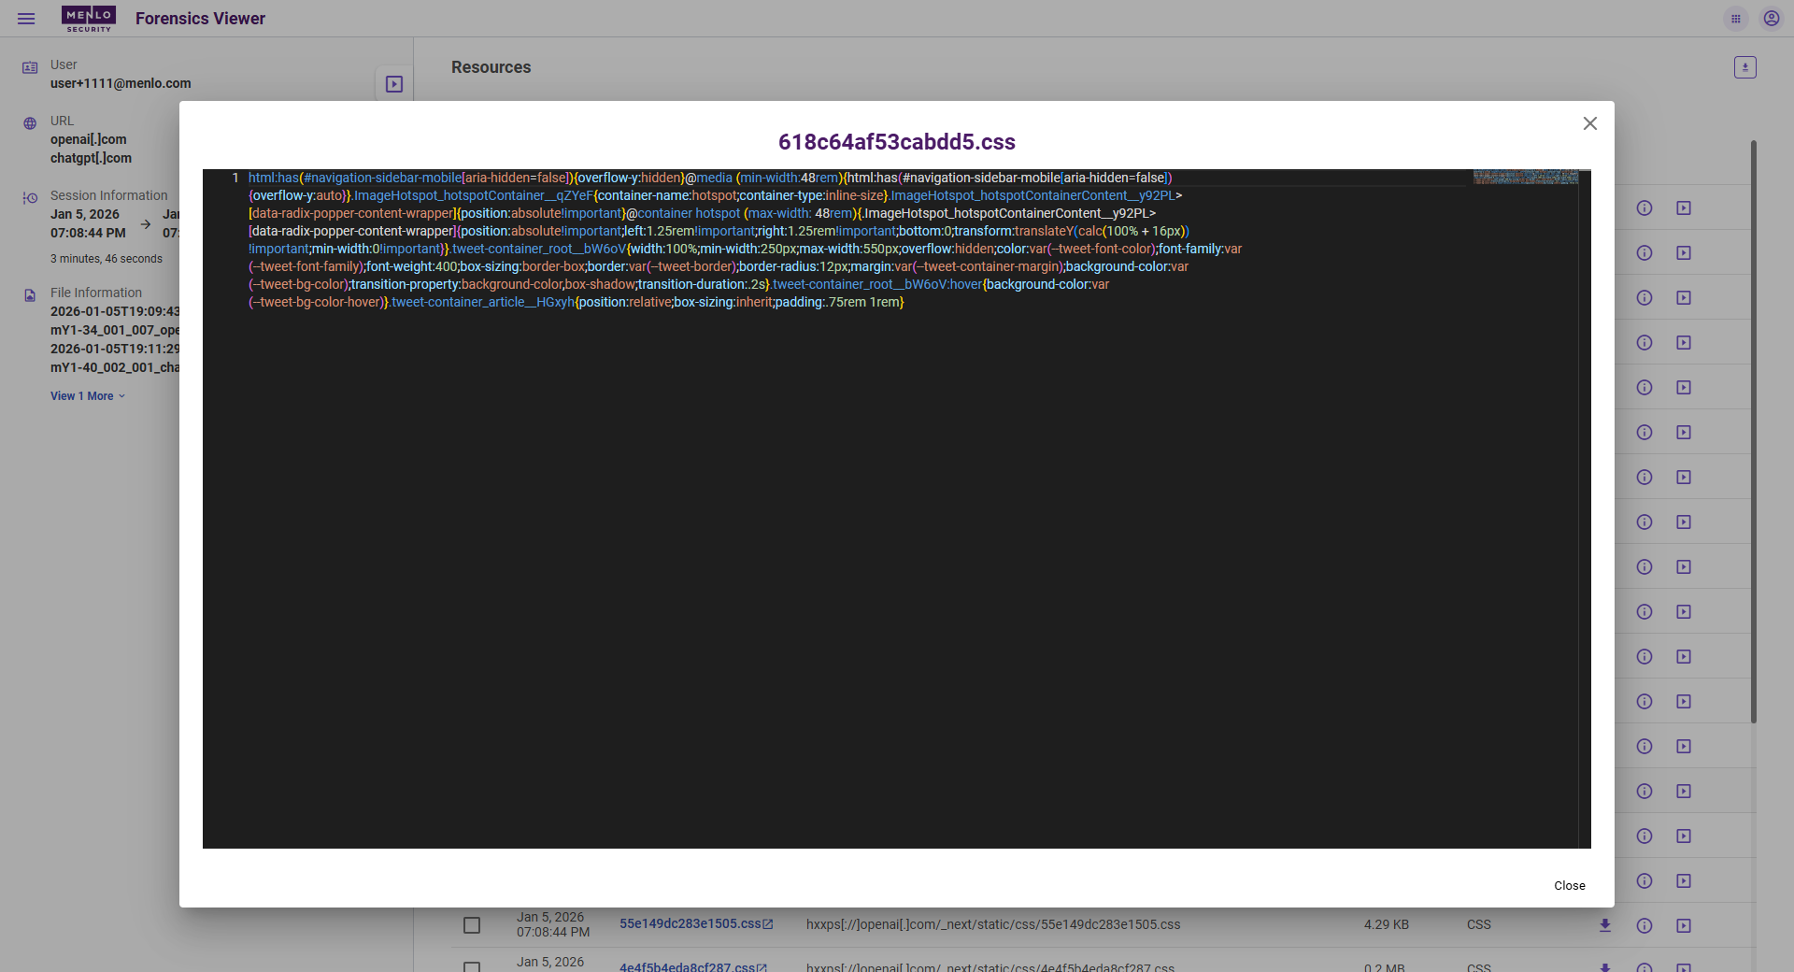The width and height of the screenshot is (1794, 972).
Task: Click the CSS type cell of 55e149dc283e1505.css
Action: (x=1479, y=924)
